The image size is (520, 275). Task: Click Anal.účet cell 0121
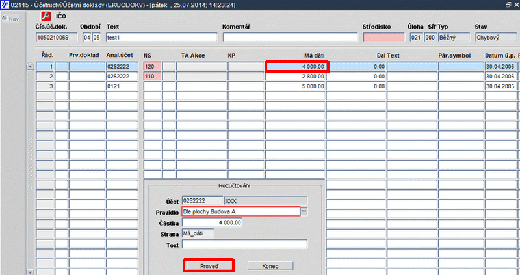122,86
